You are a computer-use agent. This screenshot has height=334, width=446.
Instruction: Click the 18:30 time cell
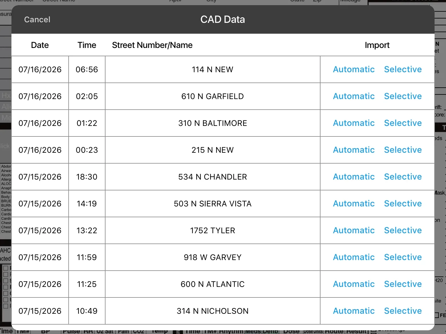pos(87,177)
